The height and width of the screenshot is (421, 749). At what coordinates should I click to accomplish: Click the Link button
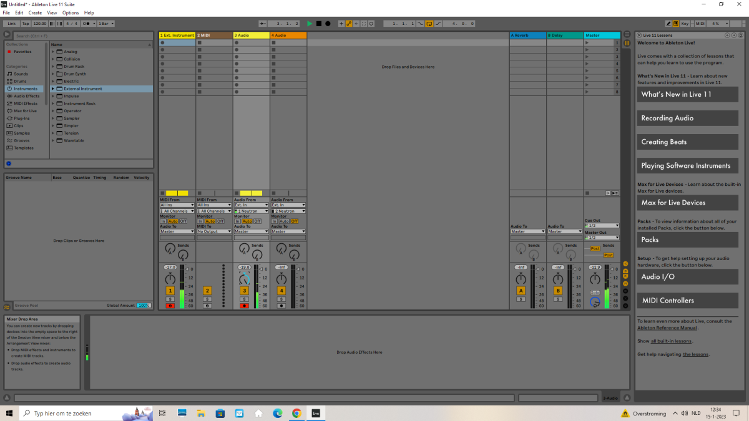point(11,23)
